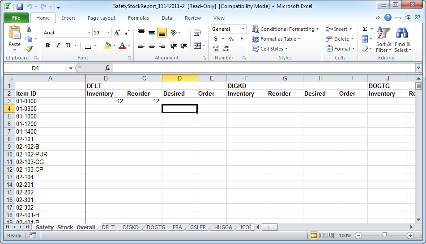Toggle Bottom Align vertical alignment
The height and width of the screenshot is (244, 426).
tap(162, 33)
